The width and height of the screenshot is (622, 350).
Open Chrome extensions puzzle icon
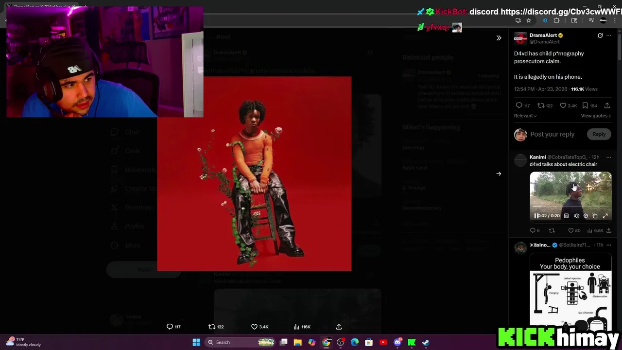[x=556, y=20]
